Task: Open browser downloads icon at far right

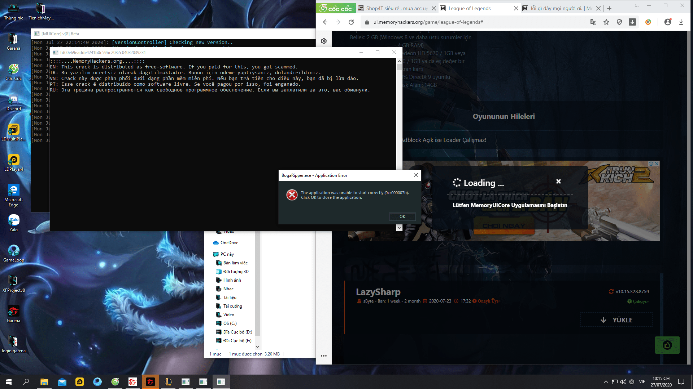Action: (x=681, y=22)
